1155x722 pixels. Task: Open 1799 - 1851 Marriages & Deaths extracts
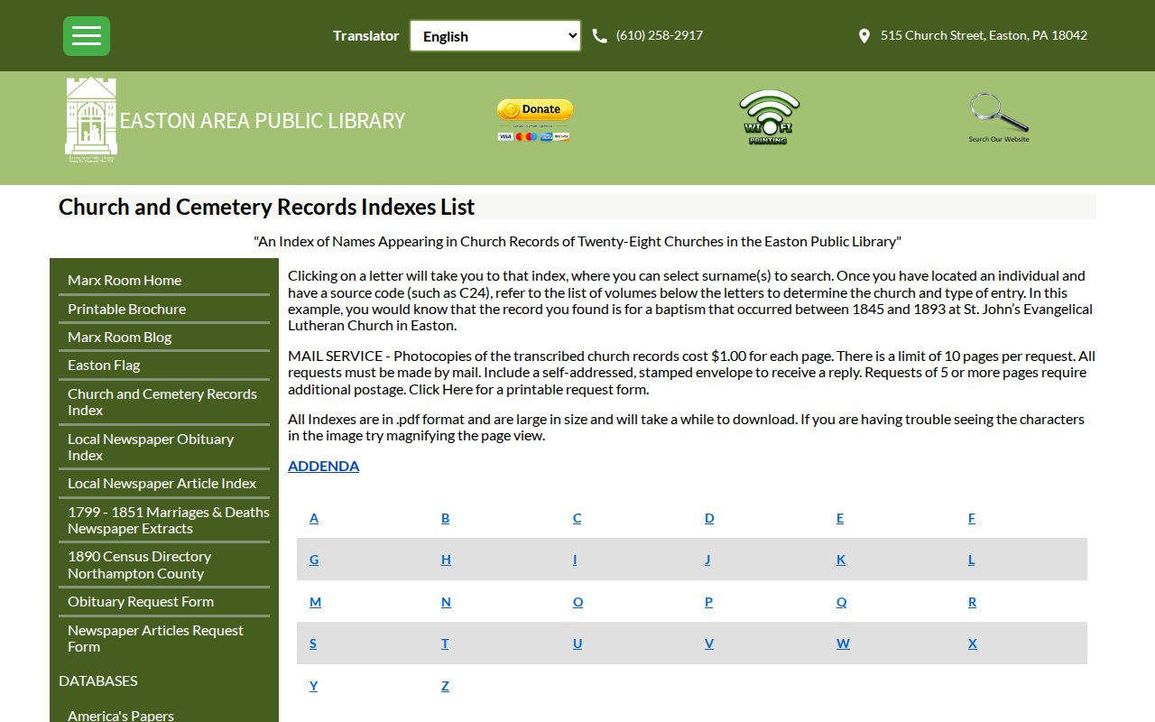coord(169,520)
